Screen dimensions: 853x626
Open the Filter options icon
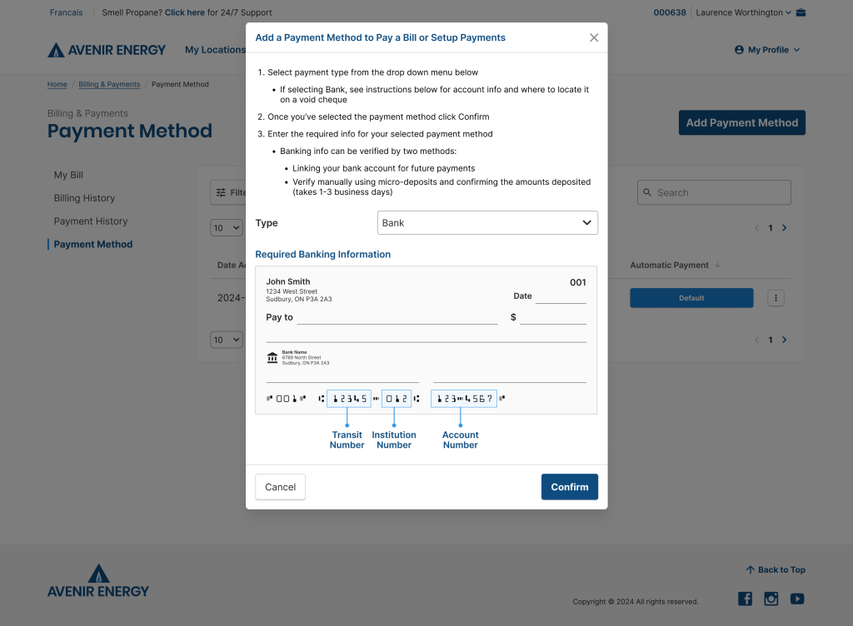coord(223,192)
